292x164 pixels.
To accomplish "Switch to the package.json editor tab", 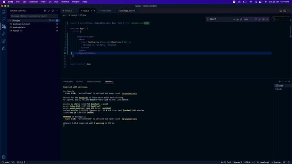I will pos(126,11).
